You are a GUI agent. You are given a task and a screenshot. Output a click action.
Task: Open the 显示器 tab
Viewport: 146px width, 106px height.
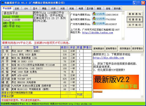coord(90,9)
